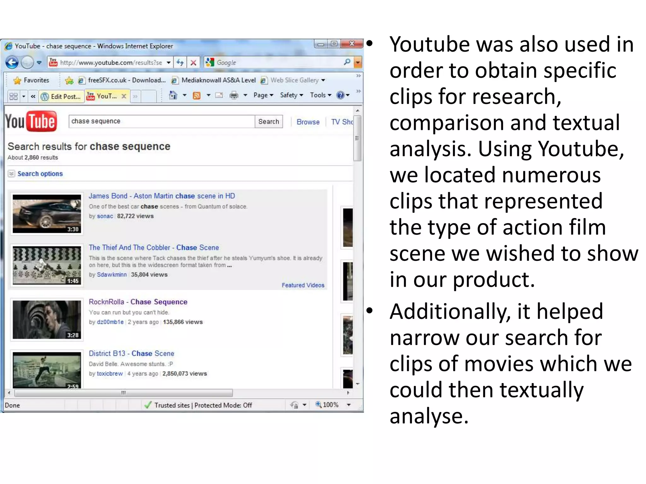Click the vertical scrollbar down arrow
This screenshot has height=484, width=646.
pos(357,384)
